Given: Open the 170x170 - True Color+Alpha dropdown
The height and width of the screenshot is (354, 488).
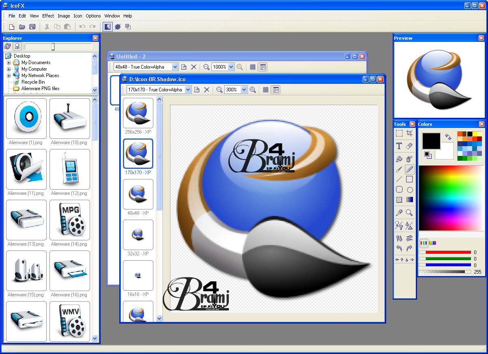Looking at the screenshot, I should pos(188,90).
